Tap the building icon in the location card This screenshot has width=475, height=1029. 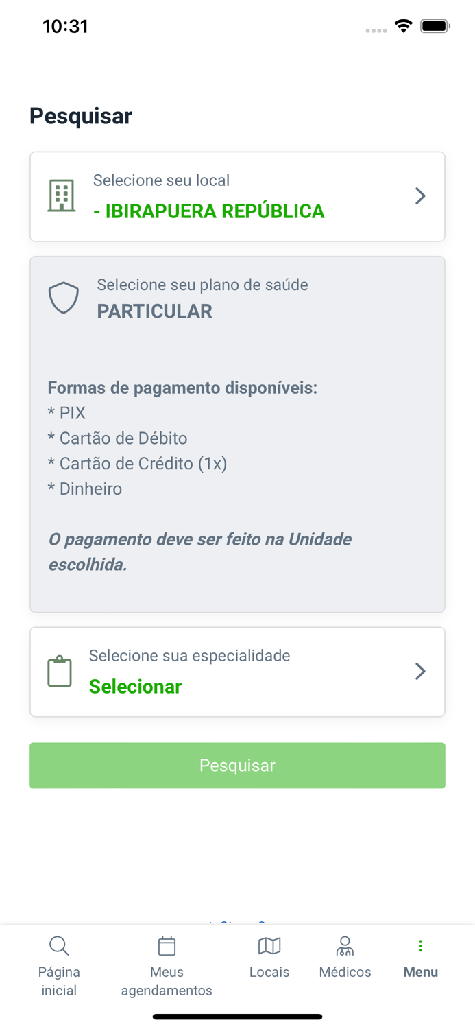tap(61, 196)
